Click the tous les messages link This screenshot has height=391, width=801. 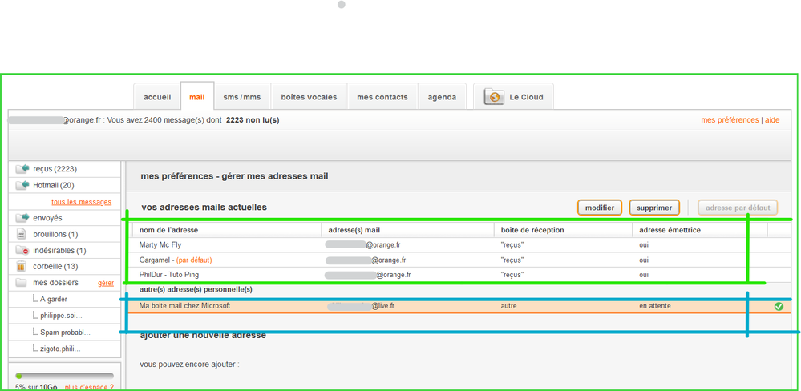81,202
